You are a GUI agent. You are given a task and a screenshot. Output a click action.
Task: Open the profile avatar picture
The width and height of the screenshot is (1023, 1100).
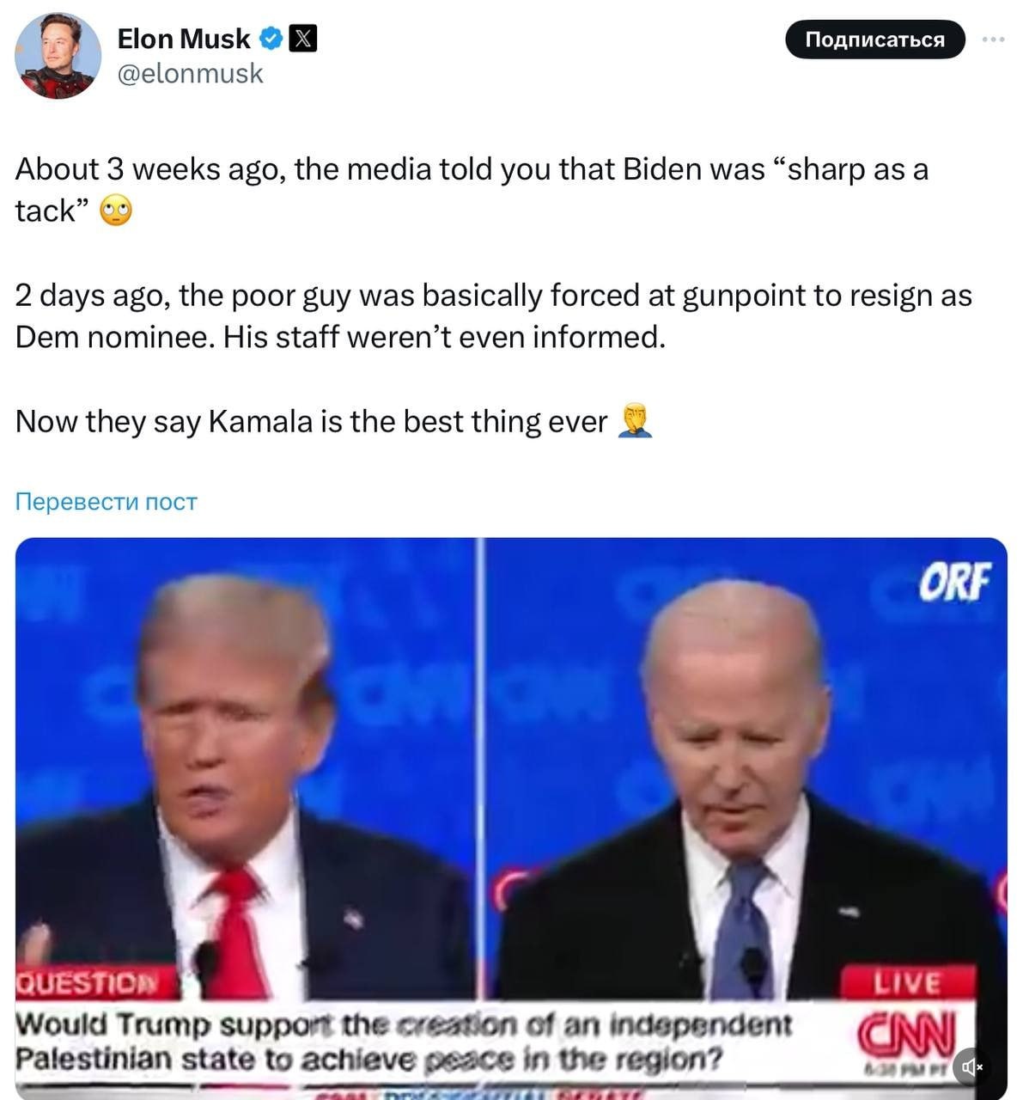(57, 56)
